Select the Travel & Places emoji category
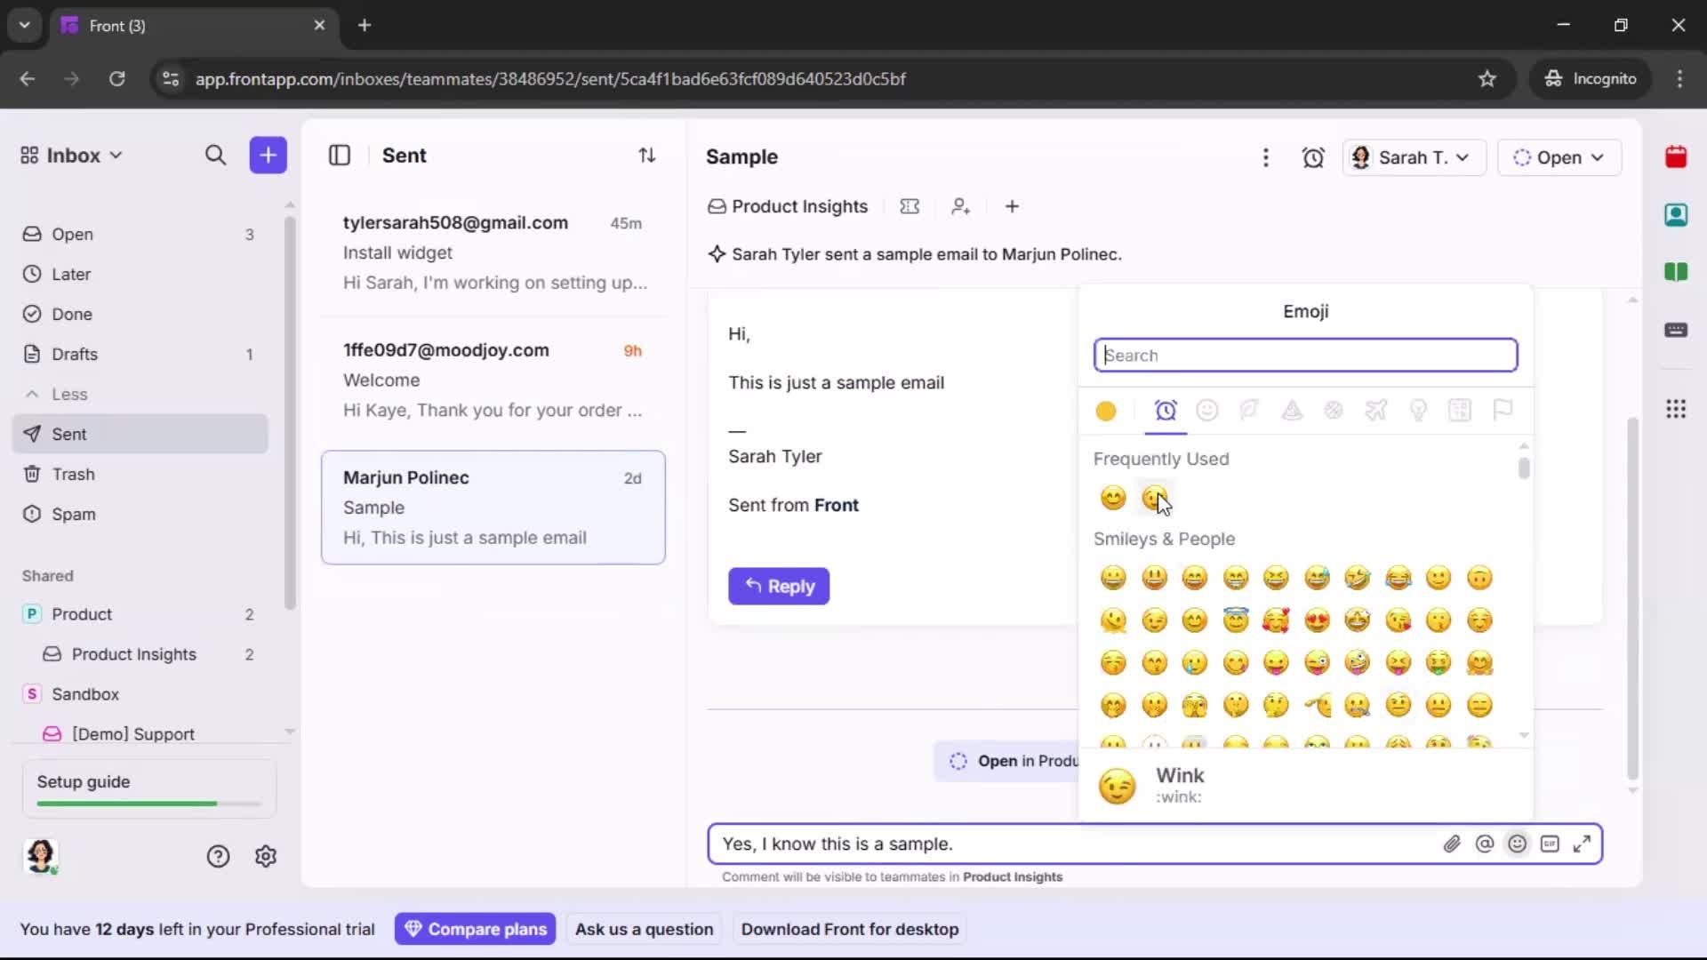The image size is (1707, 960). (x=1375, y=411)
